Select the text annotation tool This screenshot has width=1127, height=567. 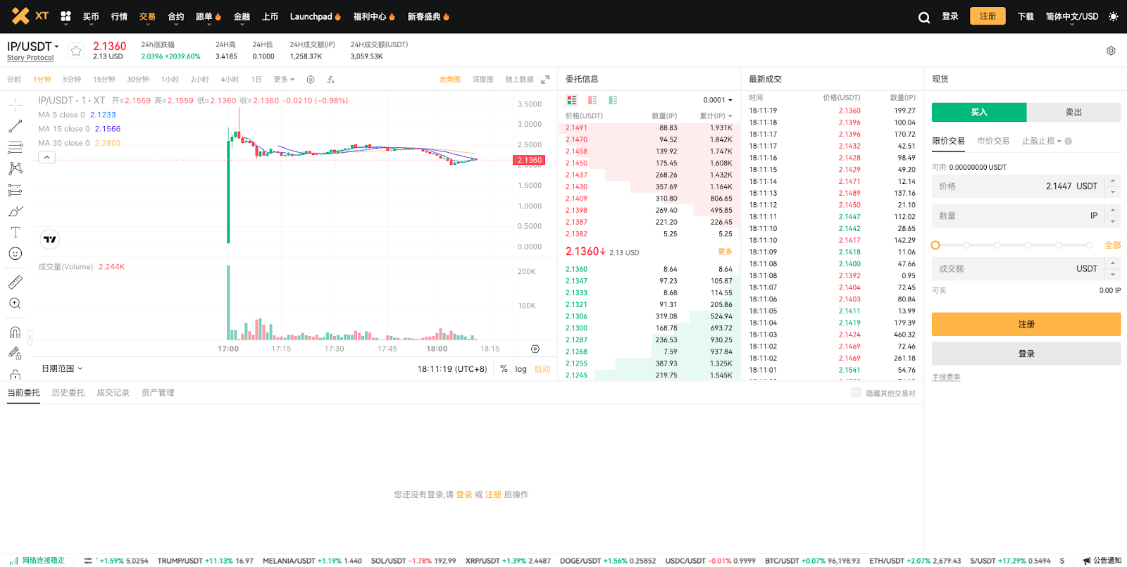click(x=15, y=232)
